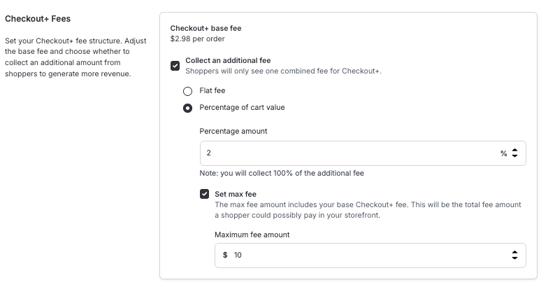Increase maximum fee amount with the up arrow
The height and width of the screenshot is (287, 548).
pos(514,252)
